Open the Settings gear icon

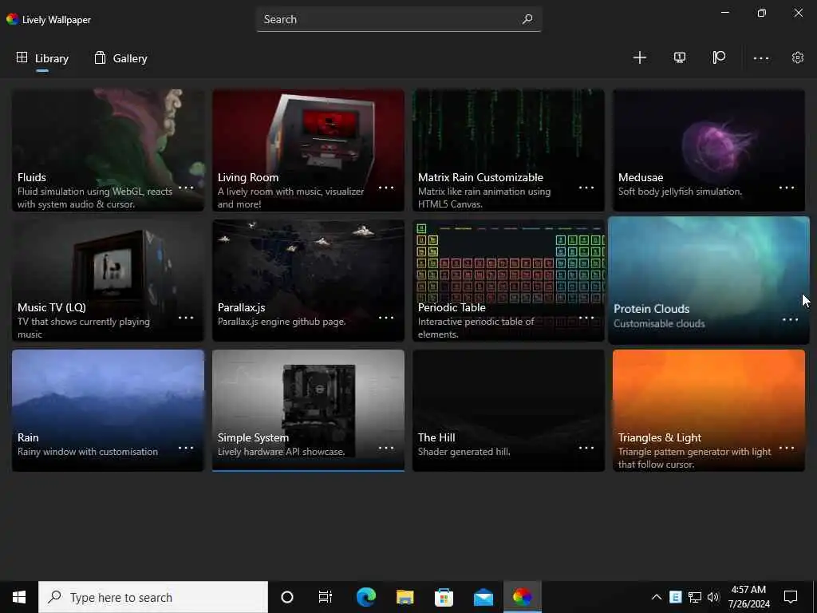(798, 57)
